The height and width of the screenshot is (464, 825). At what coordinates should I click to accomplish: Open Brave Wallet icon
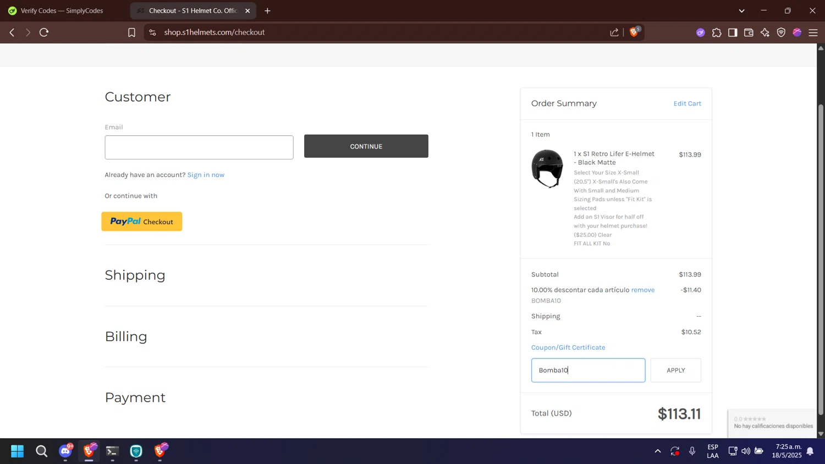[x=749, y=32]
